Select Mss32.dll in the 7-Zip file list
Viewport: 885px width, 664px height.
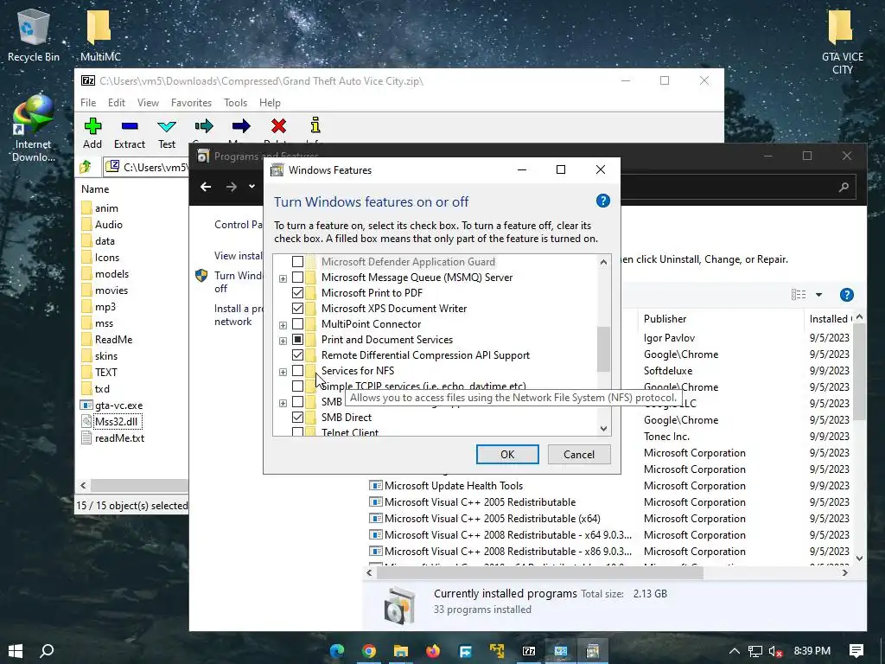(x=116, y=421)
